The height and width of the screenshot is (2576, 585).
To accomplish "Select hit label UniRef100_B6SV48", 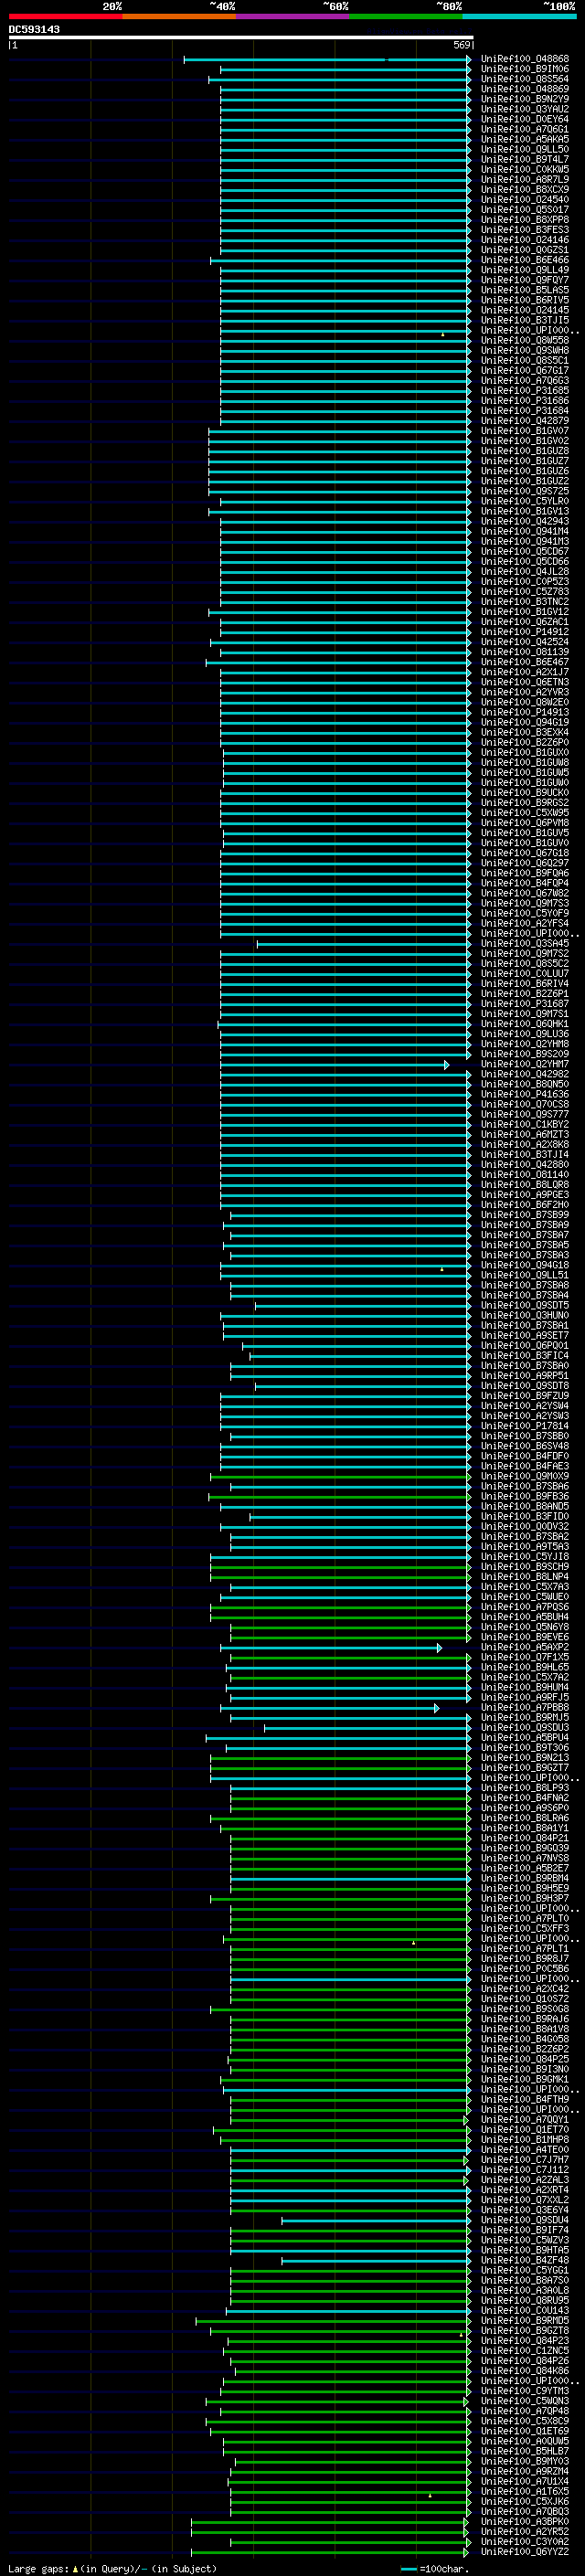I will 525,1446.
